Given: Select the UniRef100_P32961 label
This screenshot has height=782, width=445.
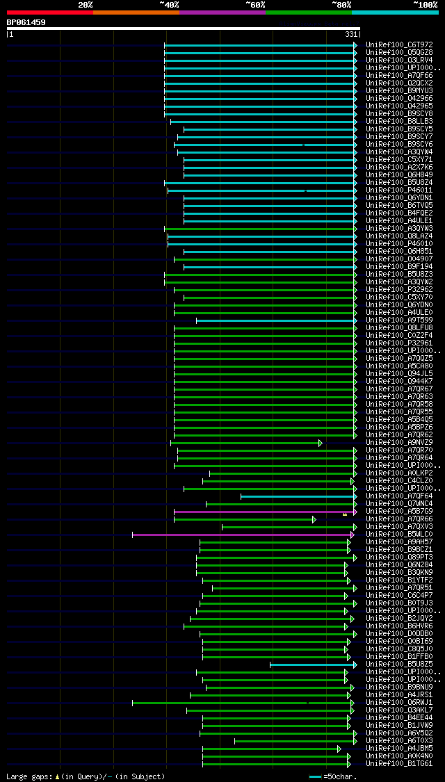Looking at the screenshot, I should click(399, 343).
